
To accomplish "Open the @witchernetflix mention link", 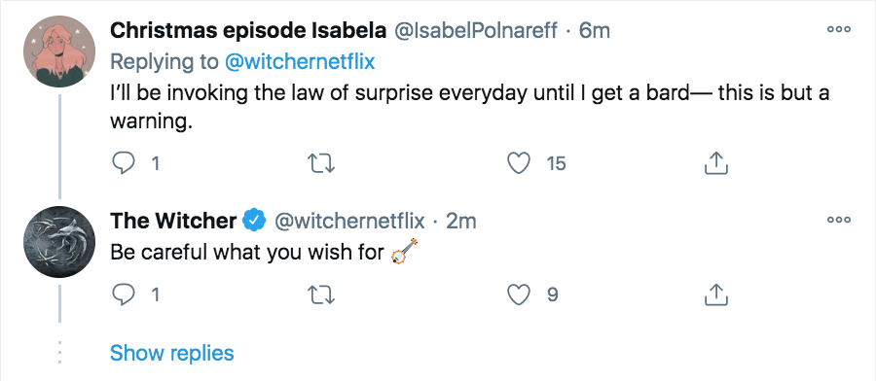I will pos(300,62).
